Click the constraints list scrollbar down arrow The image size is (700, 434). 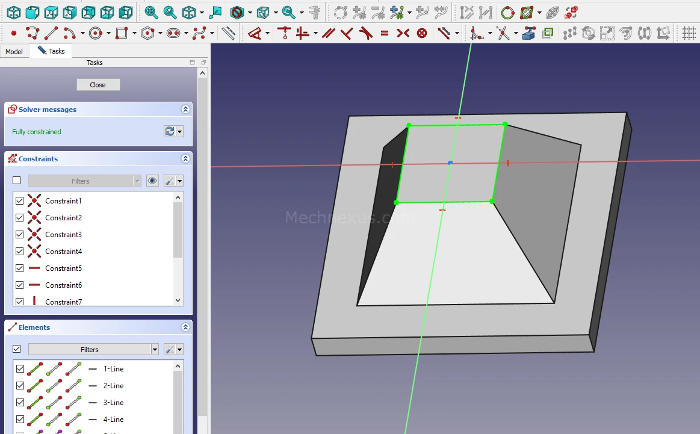(x=178, y=300)
